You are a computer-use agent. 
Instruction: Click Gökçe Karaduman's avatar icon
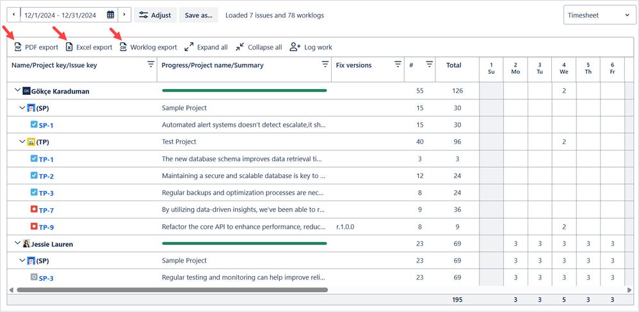pos(26,90)
